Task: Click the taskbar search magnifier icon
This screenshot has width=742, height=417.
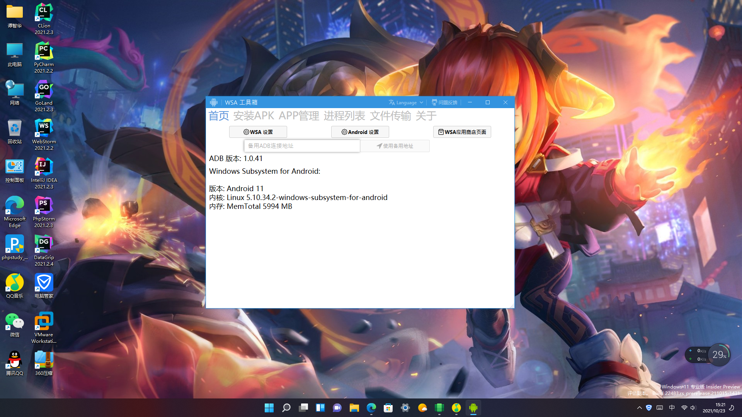Action: pyautogui.click(x=286, y=408)
